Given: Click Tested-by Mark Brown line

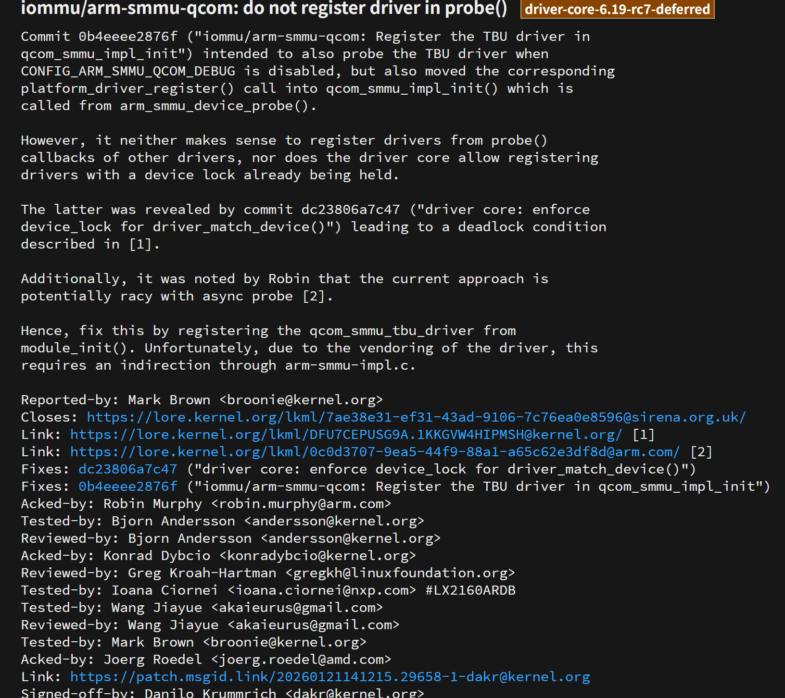Looking at the screenshot, I should tap(193, 642).
